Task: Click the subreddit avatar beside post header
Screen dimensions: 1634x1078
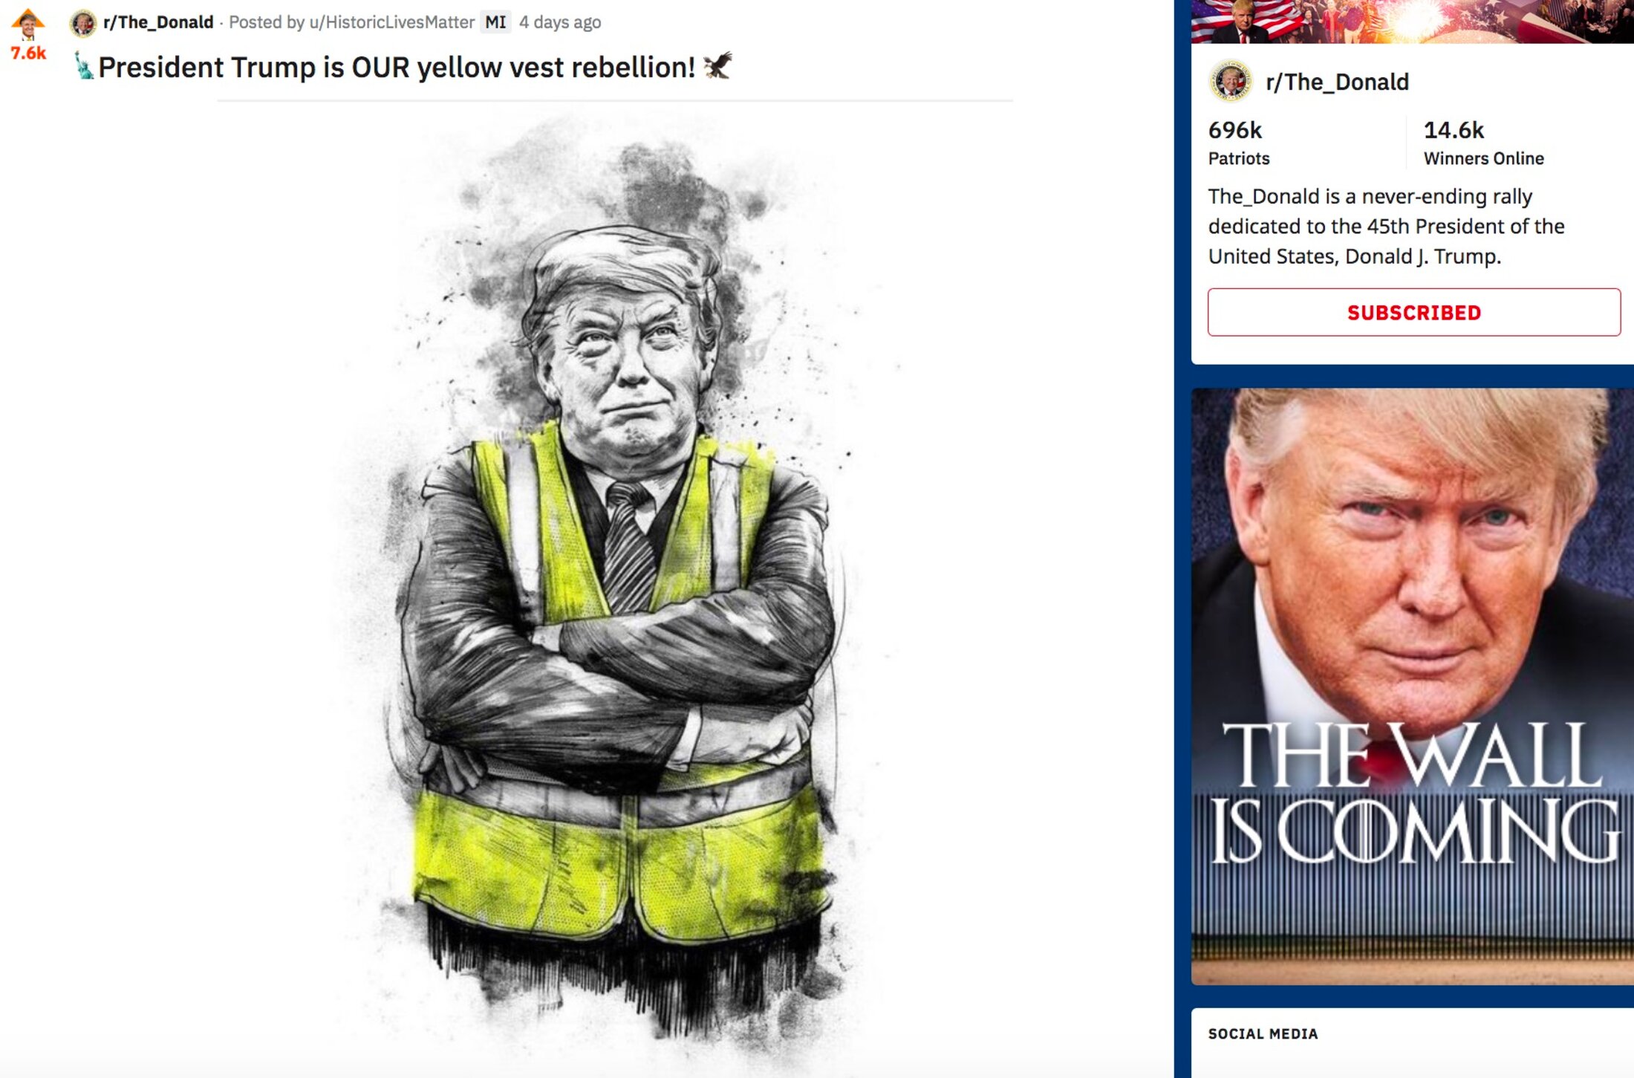Action: [82, 23]
